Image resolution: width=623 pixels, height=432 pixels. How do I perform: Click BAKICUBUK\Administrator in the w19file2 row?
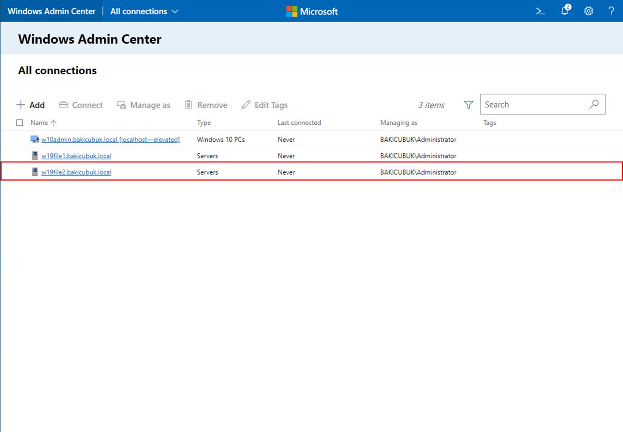click(x=418, y=172)
